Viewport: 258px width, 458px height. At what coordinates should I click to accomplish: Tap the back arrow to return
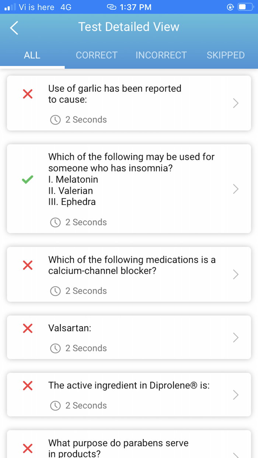click(x=14, y=27)
